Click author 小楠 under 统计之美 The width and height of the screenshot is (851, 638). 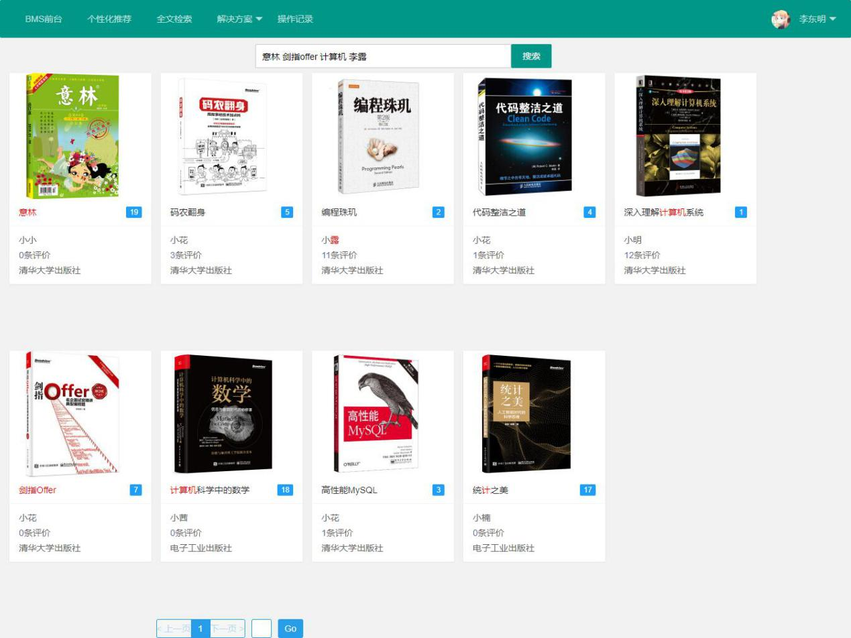(x=481, y=518)
